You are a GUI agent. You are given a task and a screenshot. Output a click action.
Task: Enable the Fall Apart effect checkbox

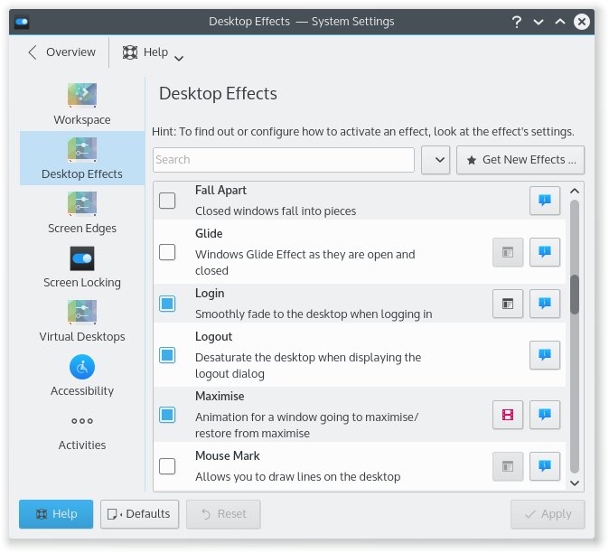tap(167, 201)
